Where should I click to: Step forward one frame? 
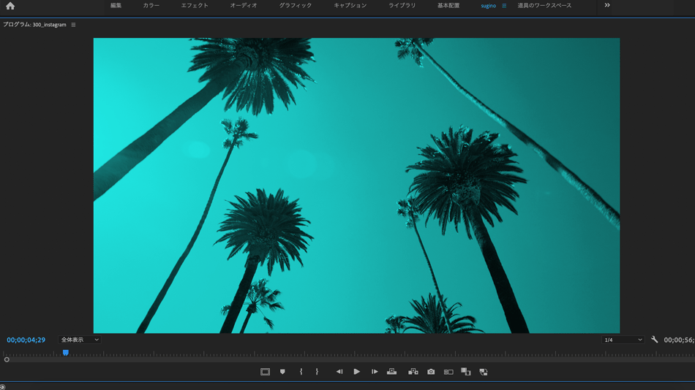click(375, 372)
